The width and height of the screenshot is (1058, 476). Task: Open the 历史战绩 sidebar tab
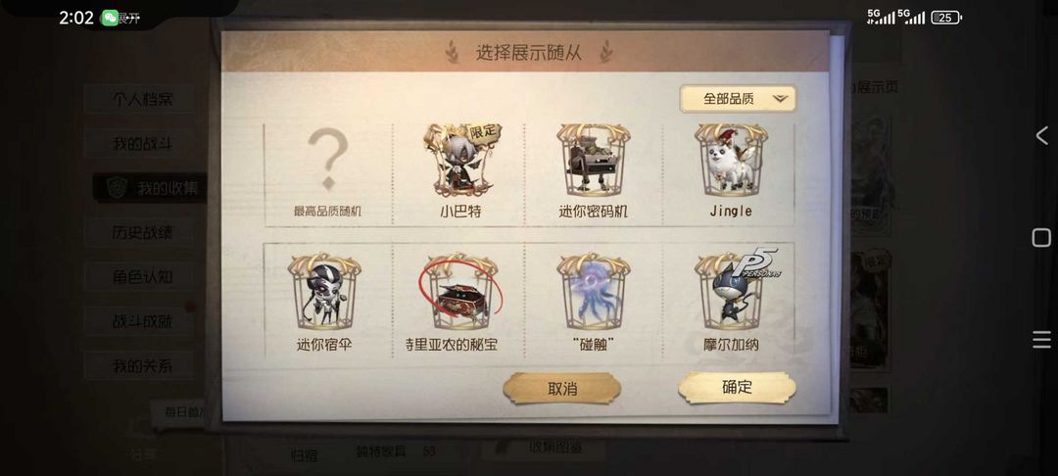tap(142, 232)
